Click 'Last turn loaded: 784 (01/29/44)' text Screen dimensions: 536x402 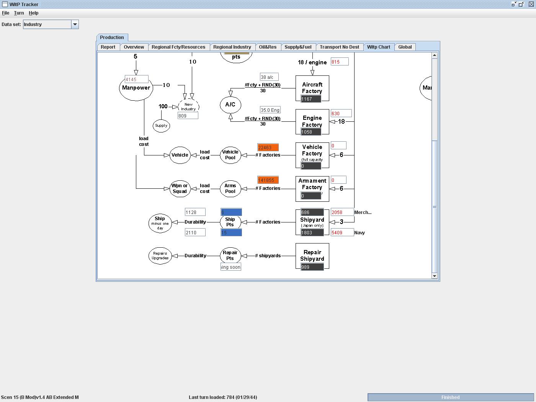(x=223, y=397)
